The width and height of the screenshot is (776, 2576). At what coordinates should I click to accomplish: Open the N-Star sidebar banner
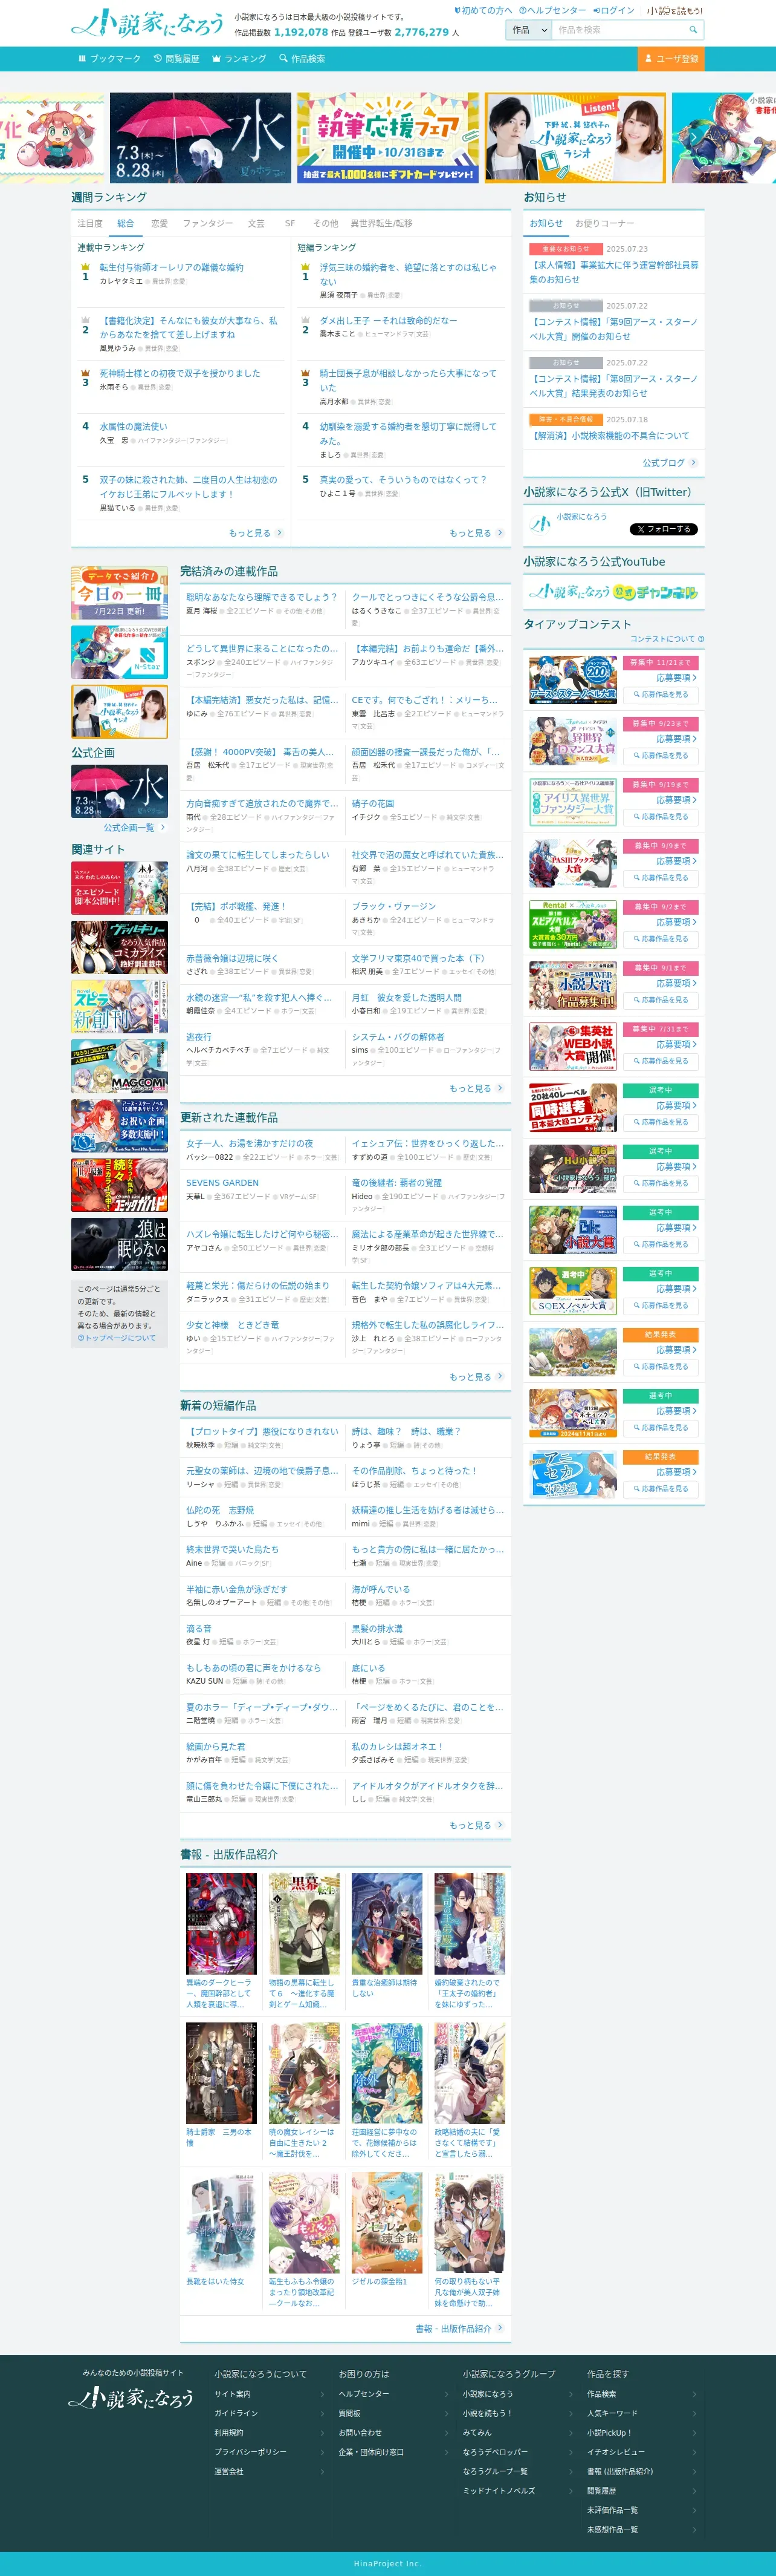pos(119,652)
